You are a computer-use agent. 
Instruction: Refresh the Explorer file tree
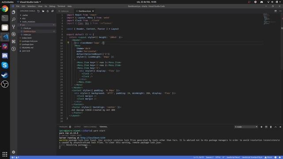[x=48, y=11]
